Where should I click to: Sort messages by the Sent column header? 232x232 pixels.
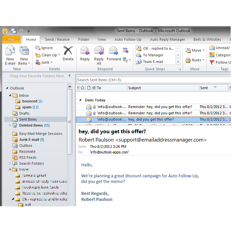pyautogui.click(x=214, y=88)
